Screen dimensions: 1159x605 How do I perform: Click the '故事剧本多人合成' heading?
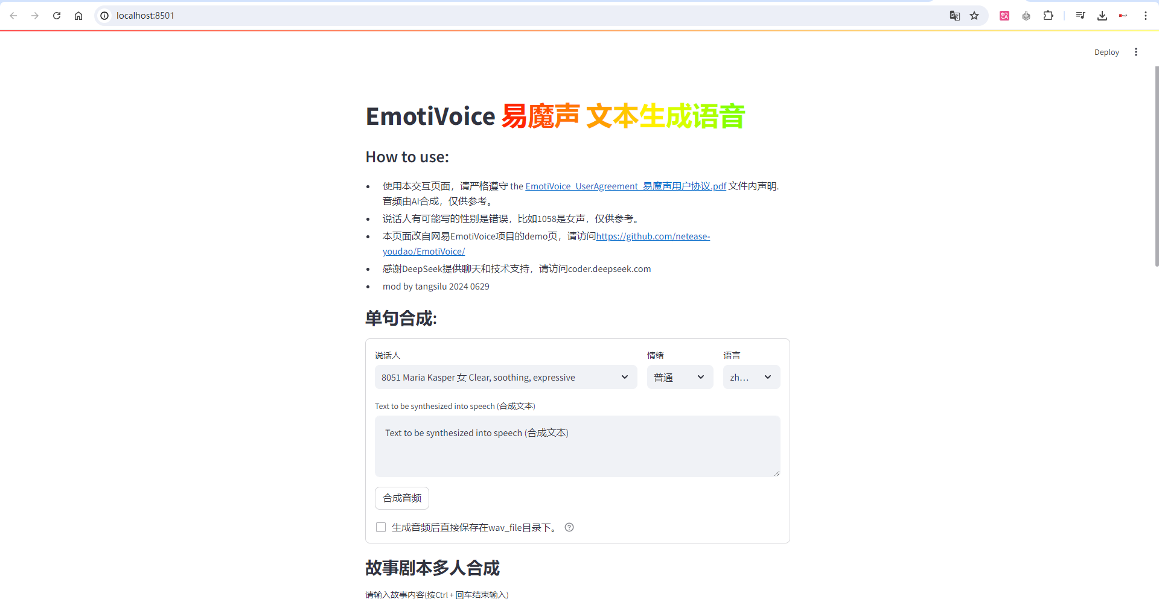[x=433, y=568]
